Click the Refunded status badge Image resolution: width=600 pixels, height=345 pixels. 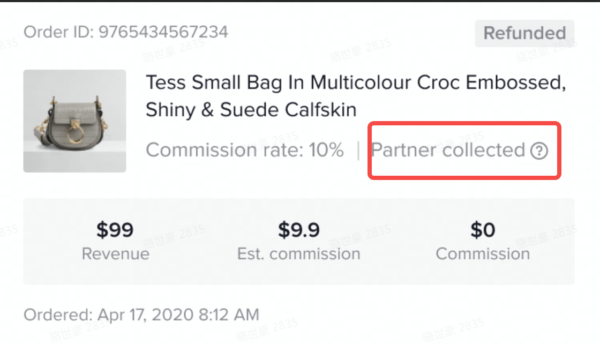click(x=524, y=33)
